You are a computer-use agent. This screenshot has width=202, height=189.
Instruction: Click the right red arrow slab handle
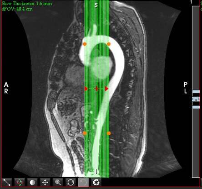(x=107, y=89)
